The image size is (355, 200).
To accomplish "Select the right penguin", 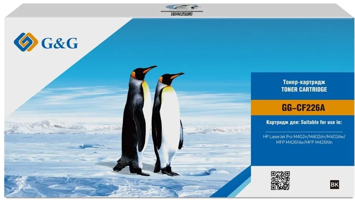I will click(168, 122).
